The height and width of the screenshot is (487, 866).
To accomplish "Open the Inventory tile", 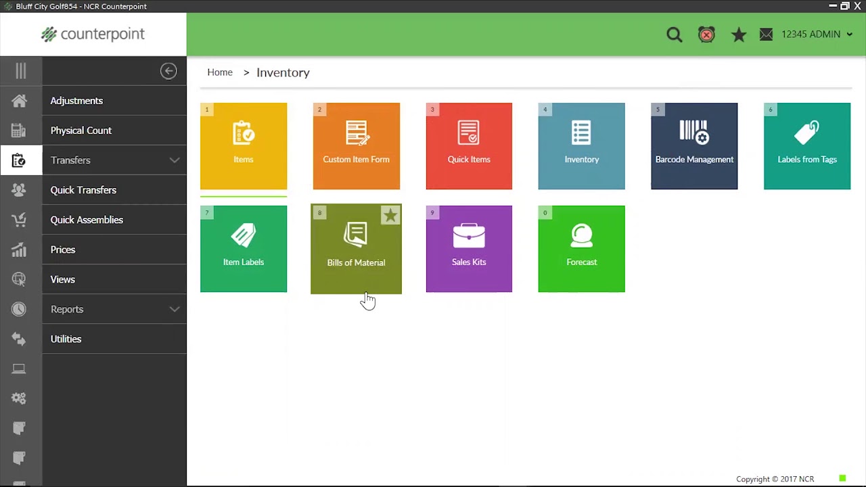I will click(x=581, y=146).
